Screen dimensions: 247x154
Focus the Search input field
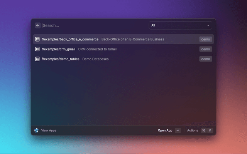[x=93, y=25]
